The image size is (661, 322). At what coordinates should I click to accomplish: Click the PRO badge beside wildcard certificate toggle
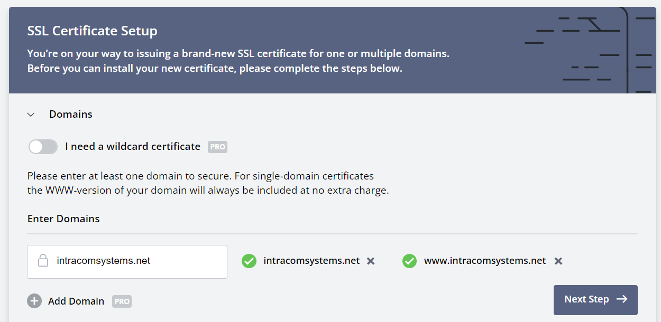[x=217, y=147]
